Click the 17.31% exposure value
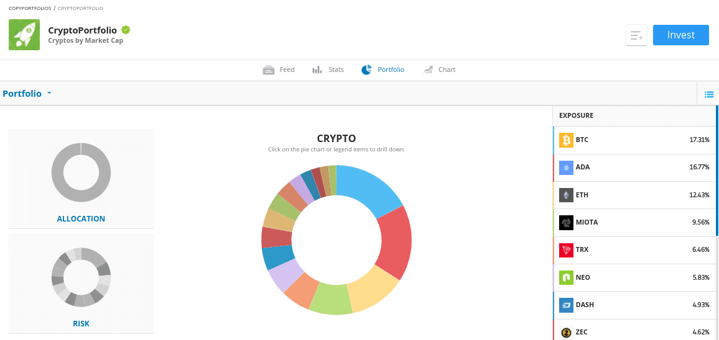The width and height of the screenshot is (719, 340). coord(699,140)
